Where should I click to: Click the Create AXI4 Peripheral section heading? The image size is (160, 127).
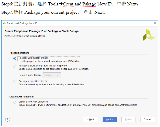[21, 97]
